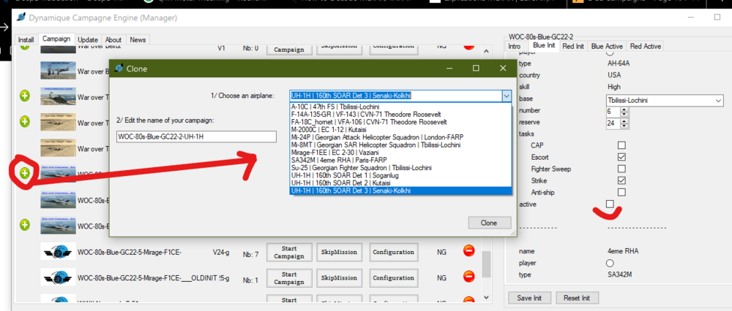Screen dimensions: 732x311
Task: Switch to the Install tab
Action: pyautogui.click(x=26, y=40)
